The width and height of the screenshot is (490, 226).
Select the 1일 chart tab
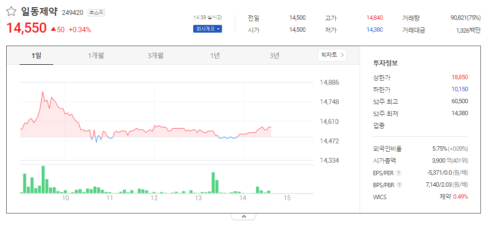pyautogui.click(x=36, y=56)
